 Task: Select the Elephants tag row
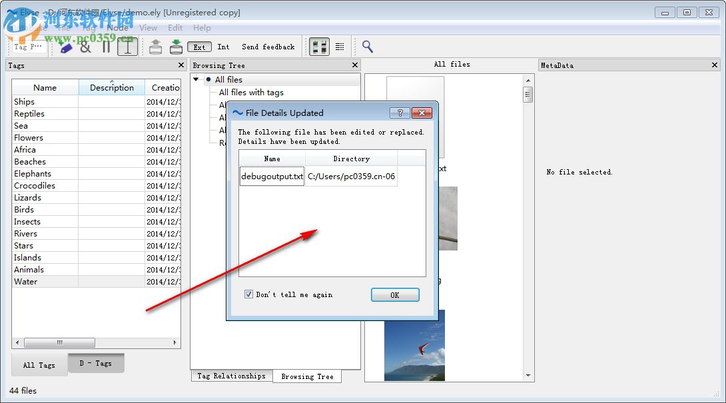97,174
